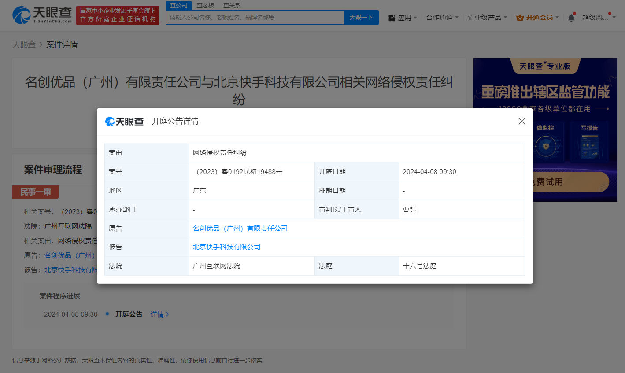The height and width of the screenshot is (373, 625).
Task: Select judge name 曹钰 cell
Action: pos(462,210)
